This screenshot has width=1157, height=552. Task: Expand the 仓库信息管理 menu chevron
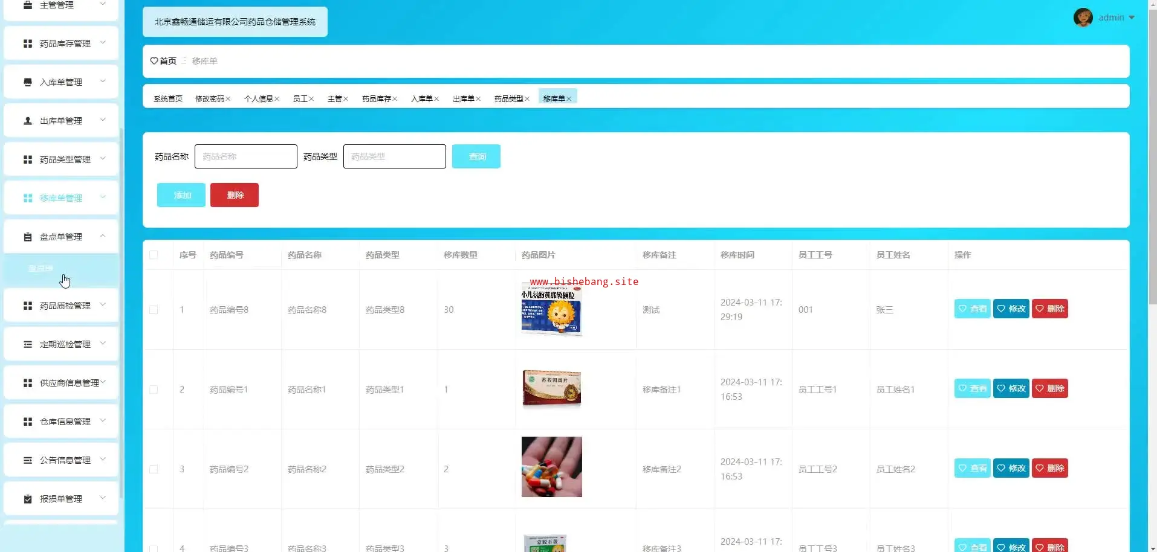coord(103,420)
